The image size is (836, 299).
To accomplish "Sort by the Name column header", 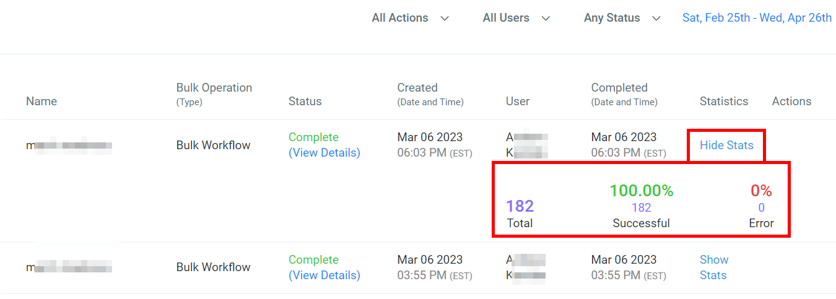I will point(41,102).
